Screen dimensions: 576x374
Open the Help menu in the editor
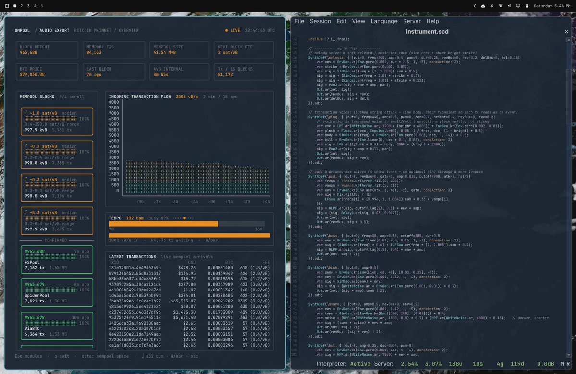click(432, 21)
